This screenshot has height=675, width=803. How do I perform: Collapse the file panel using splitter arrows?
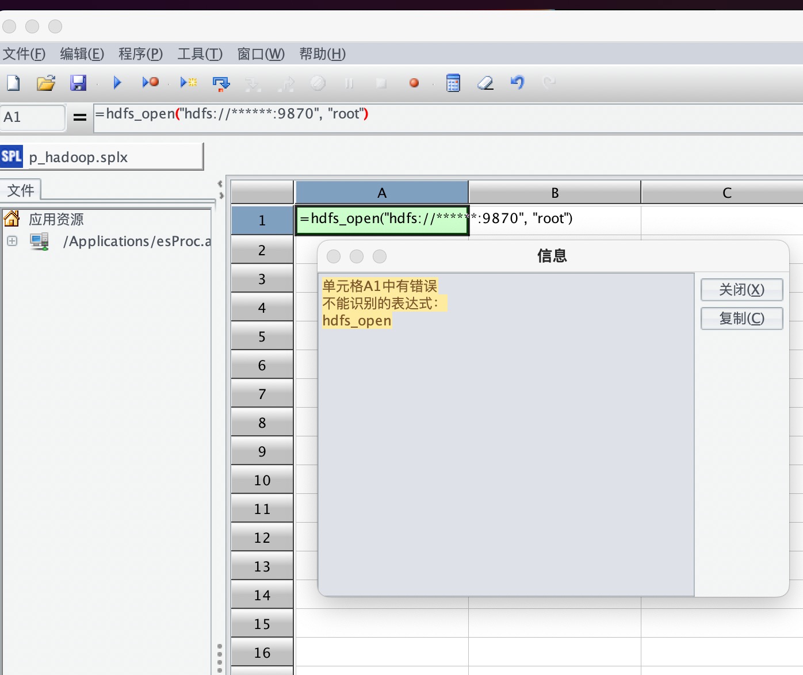click(220, 185)
